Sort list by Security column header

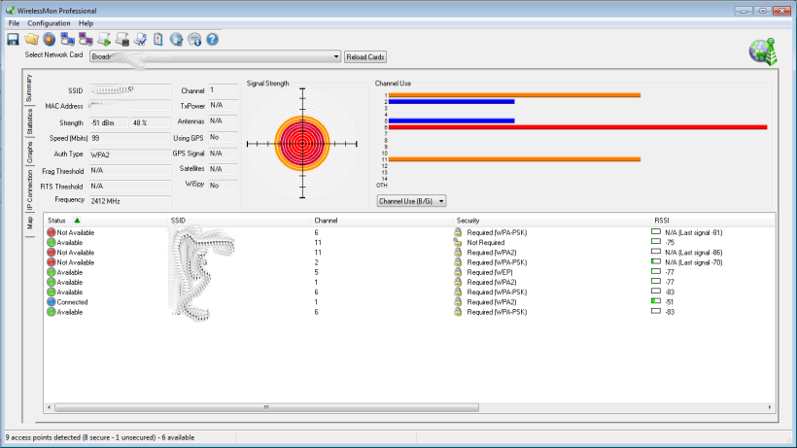click(x=551, y=221)
